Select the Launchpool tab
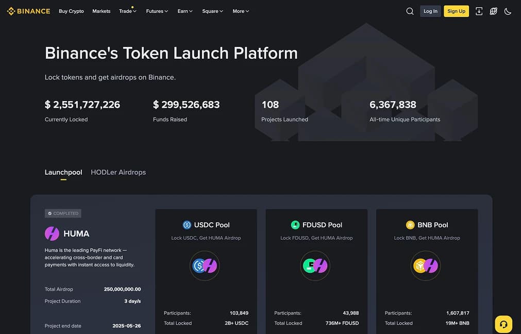Image resolution: width=521 pixels, height=334 pixels. pos(63,172)
